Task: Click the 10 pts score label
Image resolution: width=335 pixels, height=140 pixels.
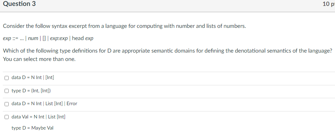Action: pos(329,4)
